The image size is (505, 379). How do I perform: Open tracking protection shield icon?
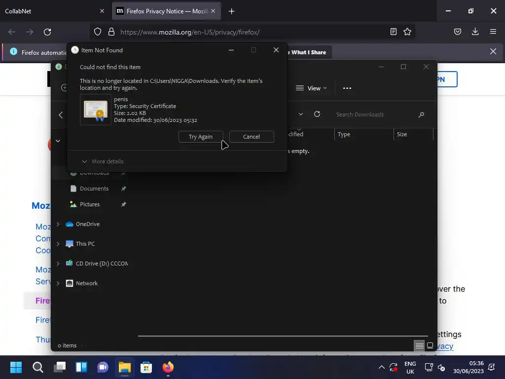pos(98,32)
